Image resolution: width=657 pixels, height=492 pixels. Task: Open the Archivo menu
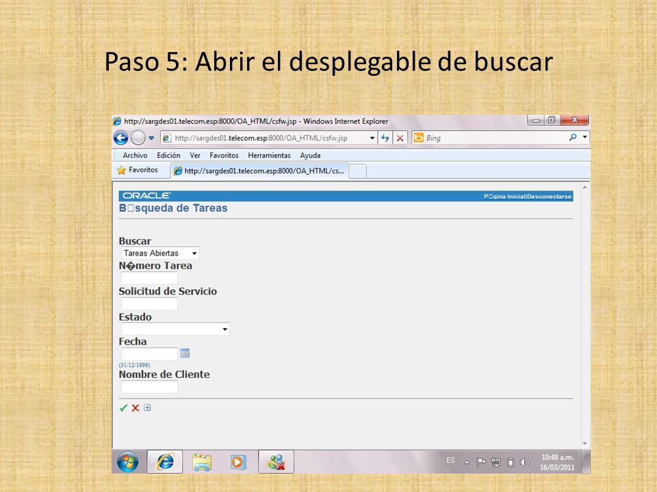click(x=135, y=155)
